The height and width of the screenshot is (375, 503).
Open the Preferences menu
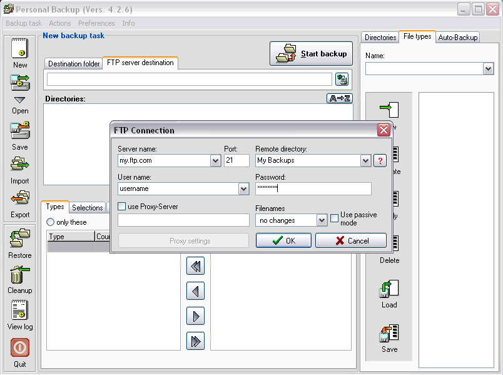point(96,23)
